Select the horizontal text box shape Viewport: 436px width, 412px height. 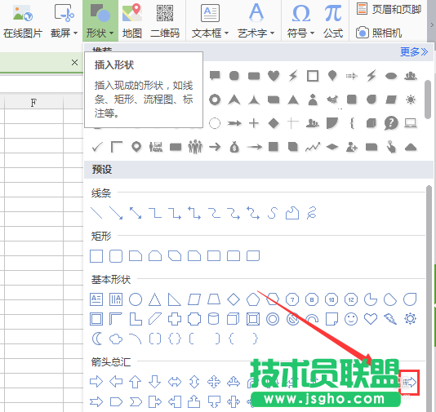[x=96, y=299]
